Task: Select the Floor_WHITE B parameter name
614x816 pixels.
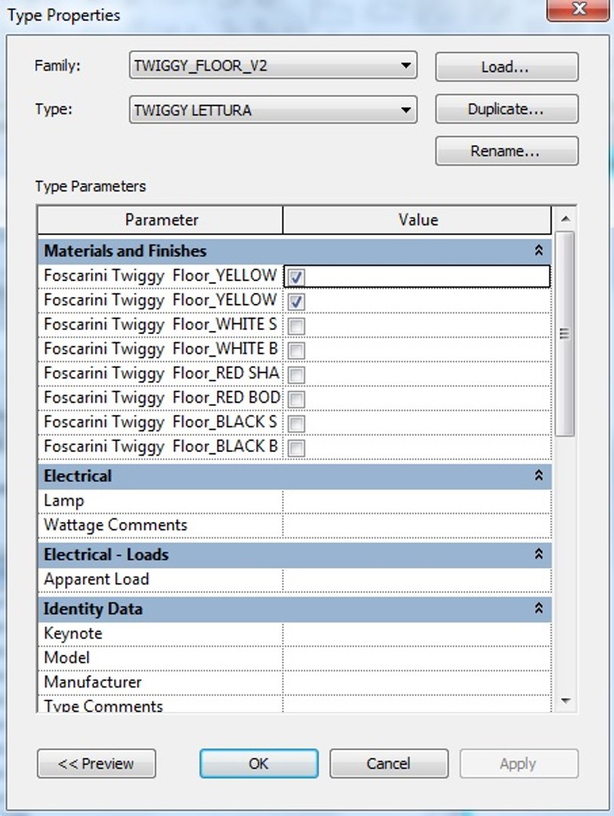Action: (161, 349)
